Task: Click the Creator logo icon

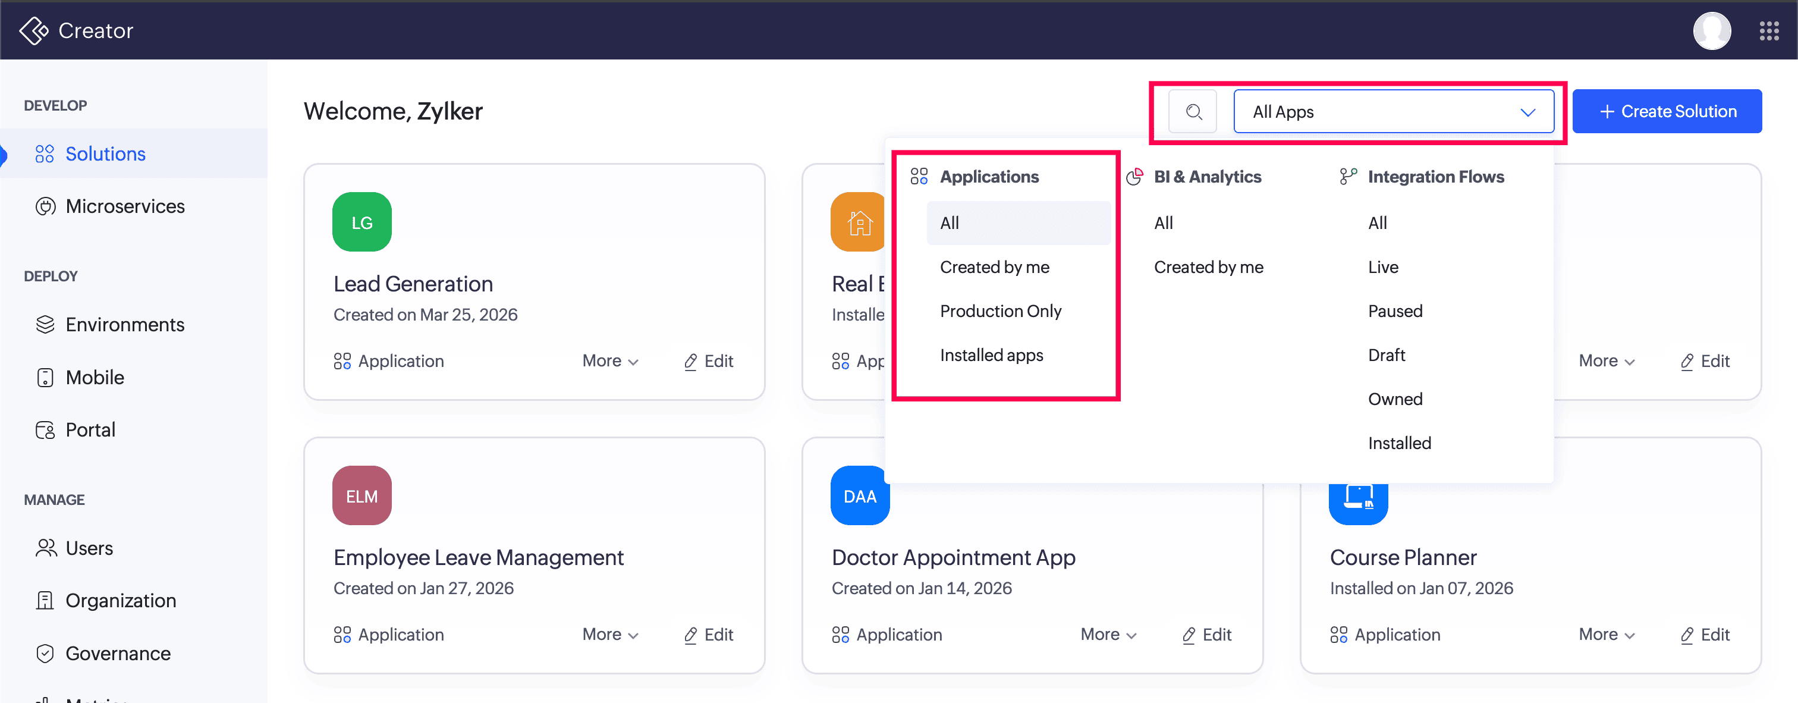Action: tap(33, 31)
